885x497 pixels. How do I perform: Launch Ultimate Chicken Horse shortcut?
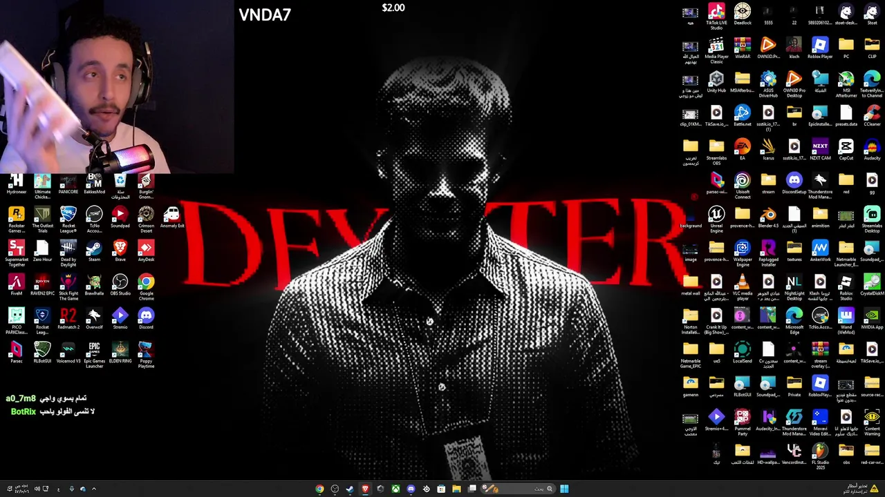(x=42, y=186)
